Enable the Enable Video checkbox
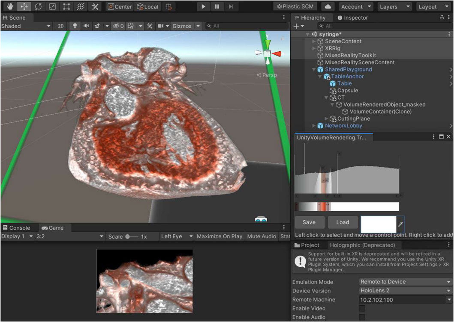The image size is (454, 322). click(x=362, y=309)
